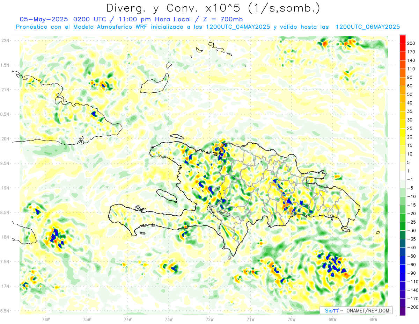Click the '1200UTC_06MAY2025' valid-until time

(x=368, y=27)
